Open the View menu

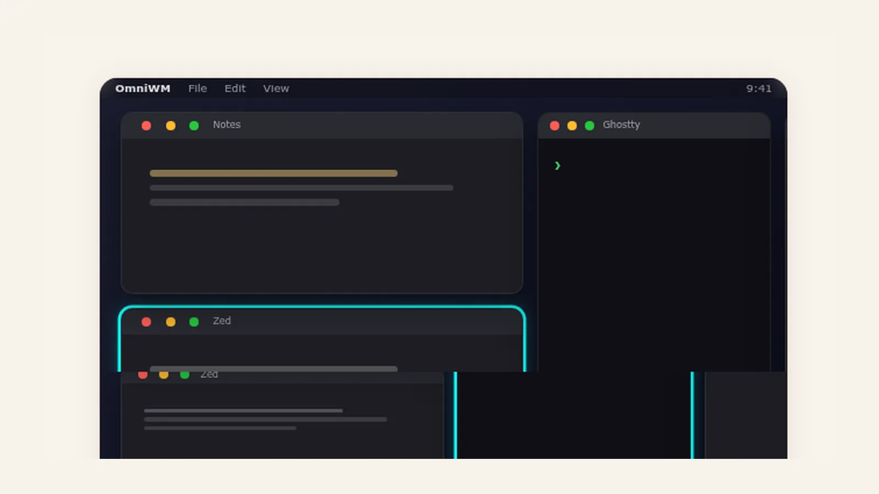(x=276, y=88)
